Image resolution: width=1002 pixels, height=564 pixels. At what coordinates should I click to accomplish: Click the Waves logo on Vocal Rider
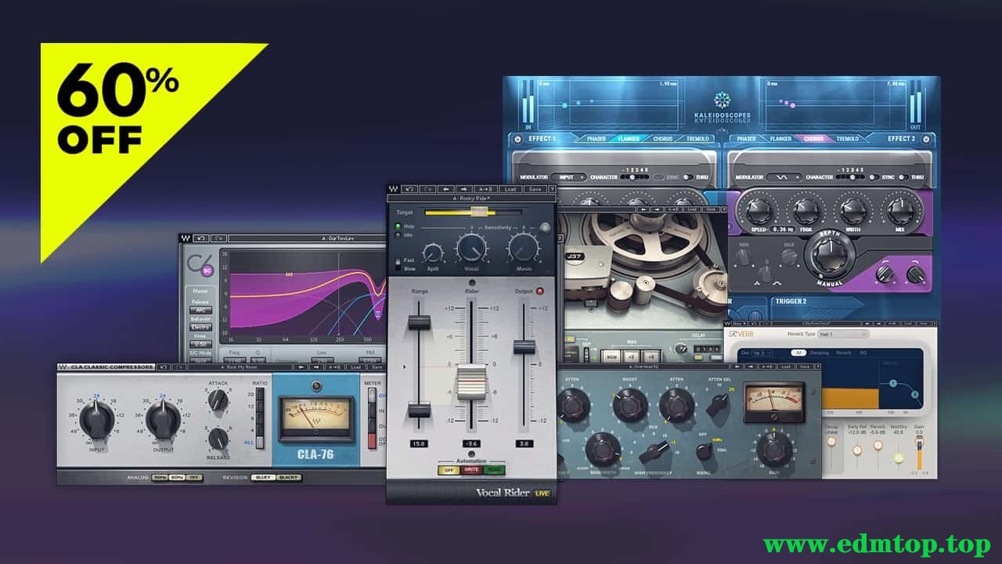point(391,189)
